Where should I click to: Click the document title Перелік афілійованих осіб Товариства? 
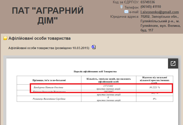click(95, 72)
